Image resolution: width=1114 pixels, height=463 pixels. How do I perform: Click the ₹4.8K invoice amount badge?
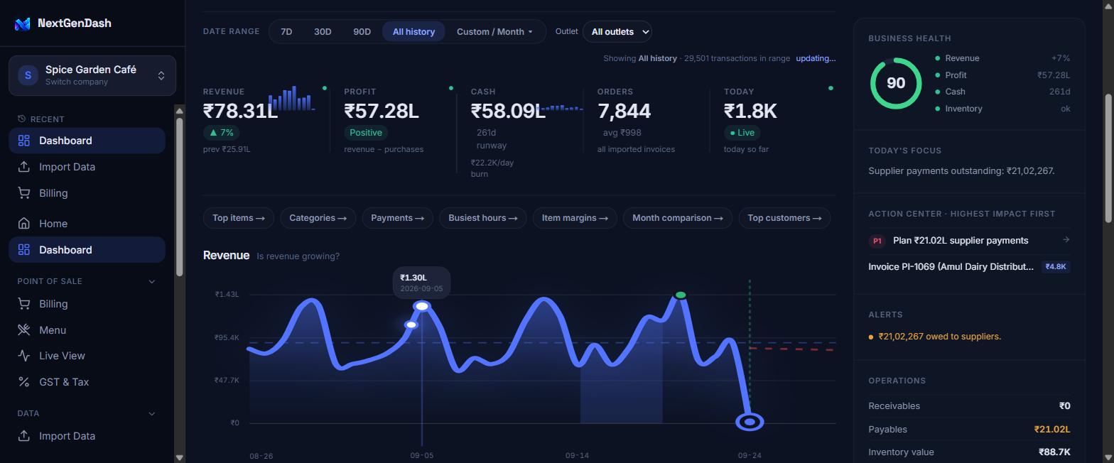pyautogui.click(x=1056, y=267)
